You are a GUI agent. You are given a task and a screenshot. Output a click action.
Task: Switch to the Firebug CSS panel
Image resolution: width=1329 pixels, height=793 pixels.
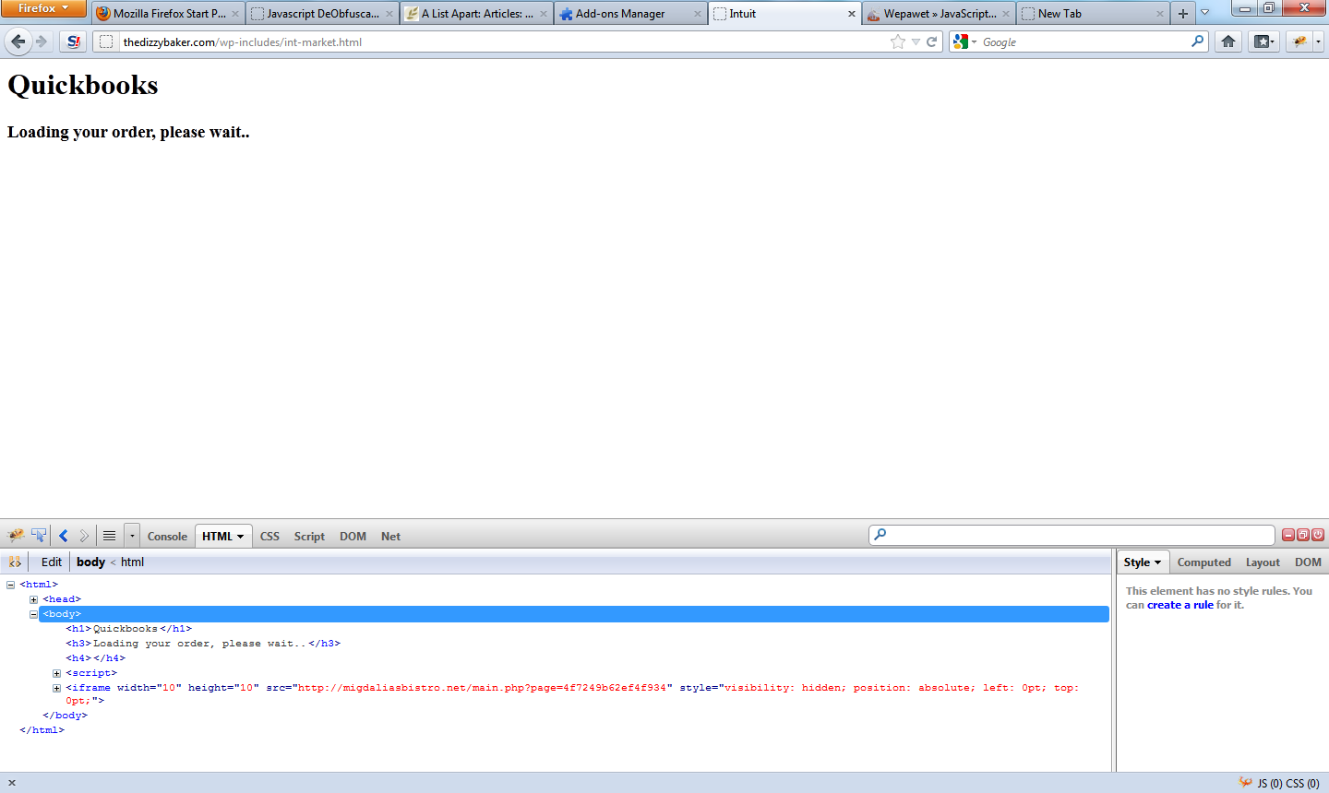tap(269, 537)
